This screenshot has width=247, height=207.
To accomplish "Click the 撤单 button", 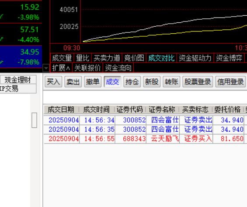I will pos(93,82).
